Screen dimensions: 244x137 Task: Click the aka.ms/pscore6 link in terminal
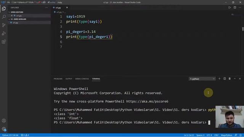[147, 102]
